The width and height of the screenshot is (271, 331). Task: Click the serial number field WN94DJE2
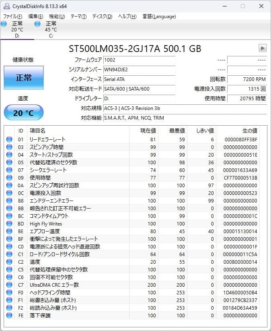pos(139,70)
